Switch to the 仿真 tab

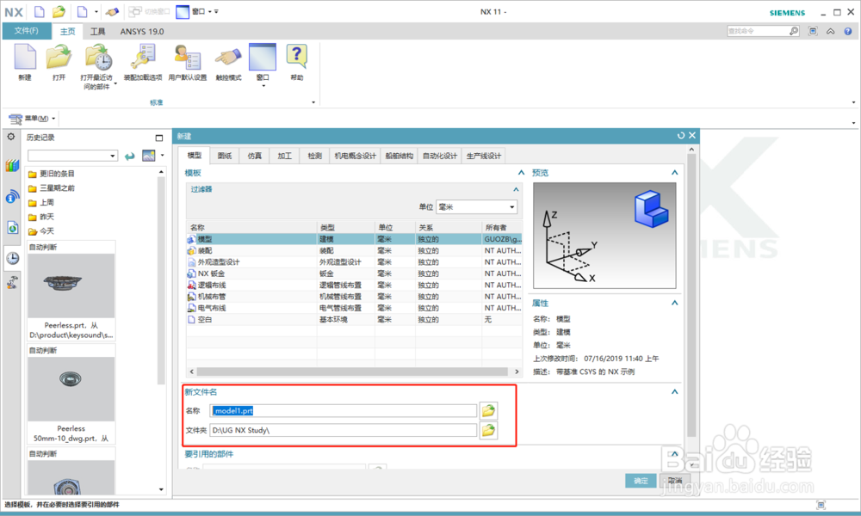pyautogui.click(x=254, y=156)
